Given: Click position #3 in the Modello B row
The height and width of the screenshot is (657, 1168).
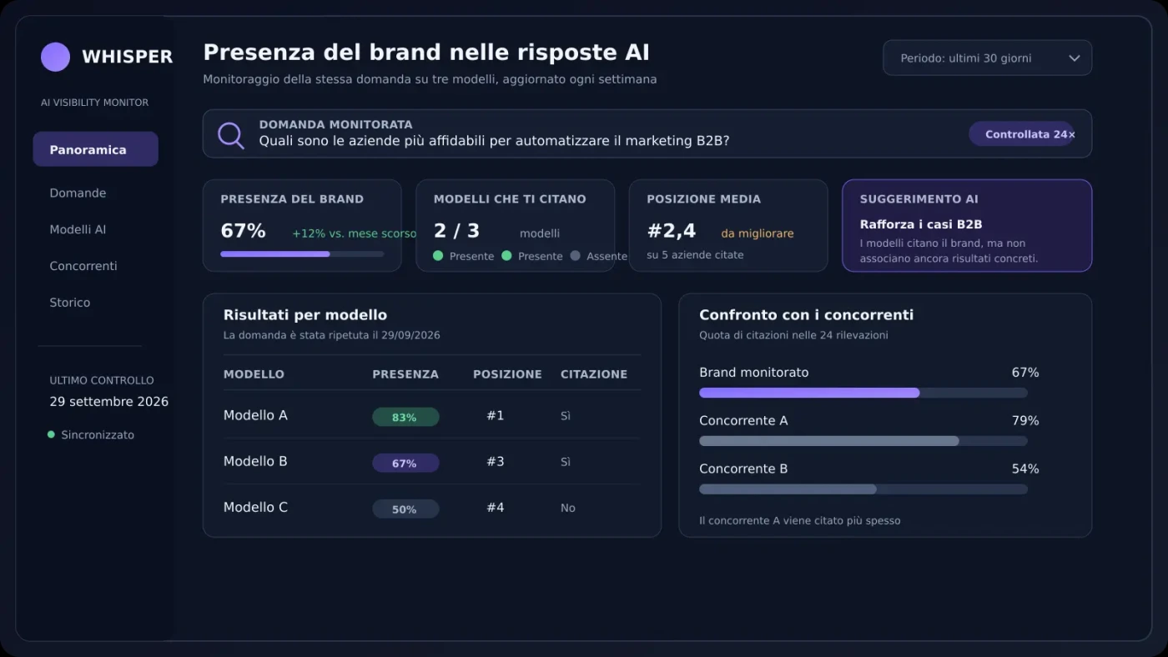Looking at the screenshot, I should 496,461.
